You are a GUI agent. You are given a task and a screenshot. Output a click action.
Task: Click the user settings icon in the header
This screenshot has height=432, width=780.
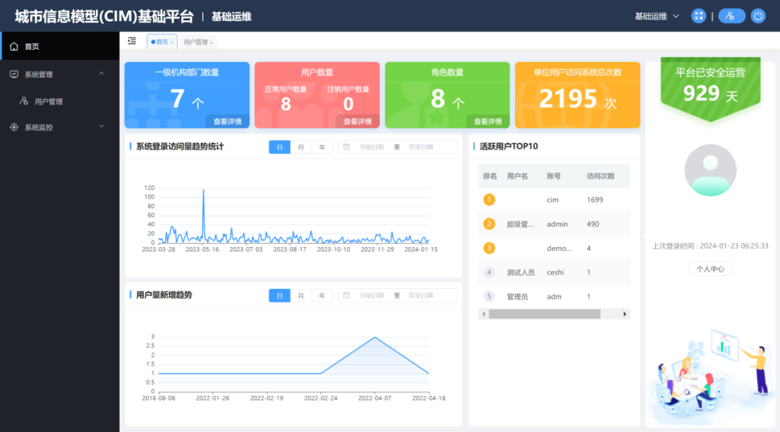(731, 16)
